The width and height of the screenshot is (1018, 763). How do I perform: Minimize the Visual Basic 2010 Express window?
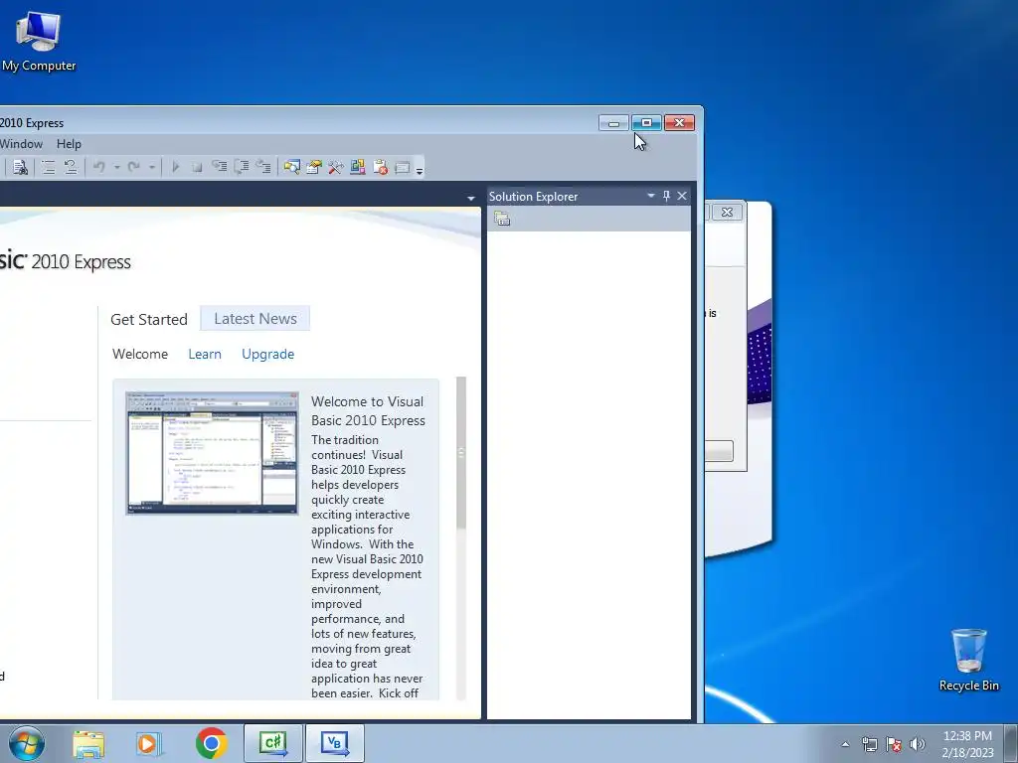pos(613,122)
